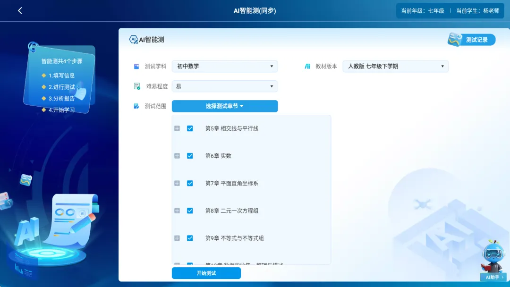The height and width of the screenshot is (287, 510).
Task: Click the back arrow at top left
Action: 20,10
